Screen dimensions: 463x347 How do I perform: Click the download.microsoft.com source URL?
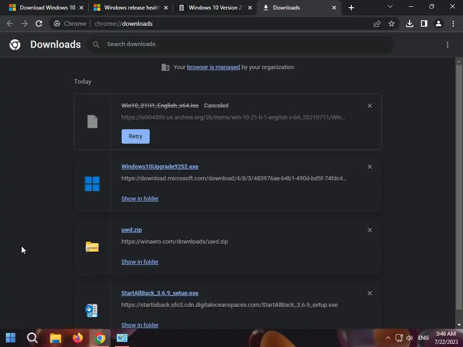click(234, 178)
